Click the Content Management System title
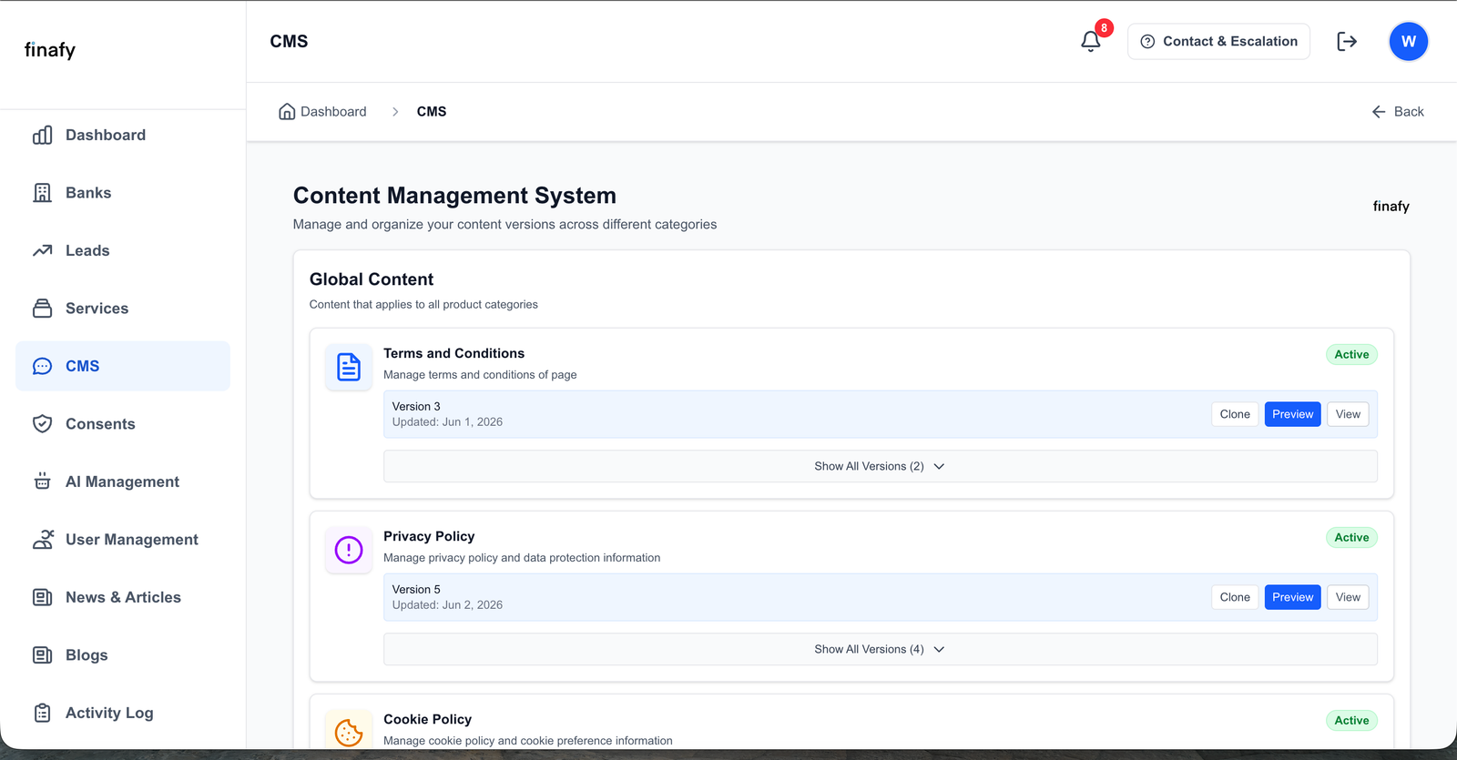 pyautogui.click(x=454, y=196)
